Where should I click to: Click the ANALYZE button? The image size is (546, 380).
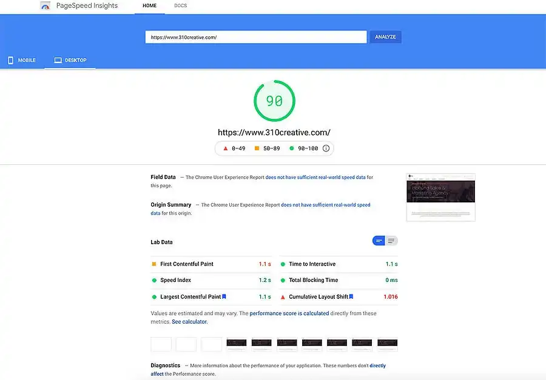(385, 37)
